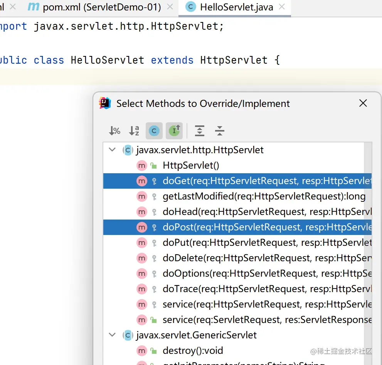Viewport: 382px width, 365px height.
Task: Click method icon beside doGet
Action: (x=141, y=181)
